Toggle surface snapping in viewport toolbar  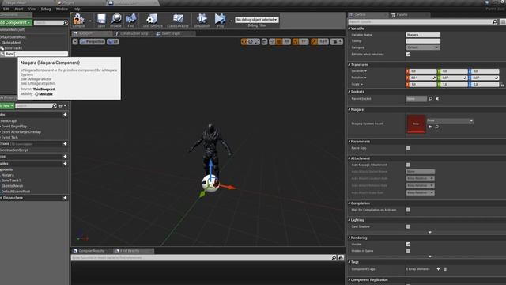272,42
